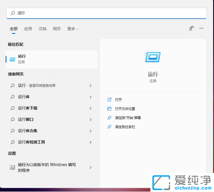
Task: Select the 运行库合集 web suggestion
Action: click(x=52, y=131)
